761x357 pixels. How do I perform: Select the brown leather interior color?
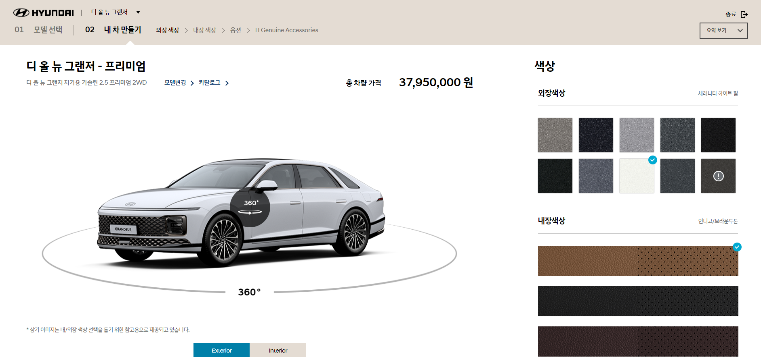tap(638, 261)
